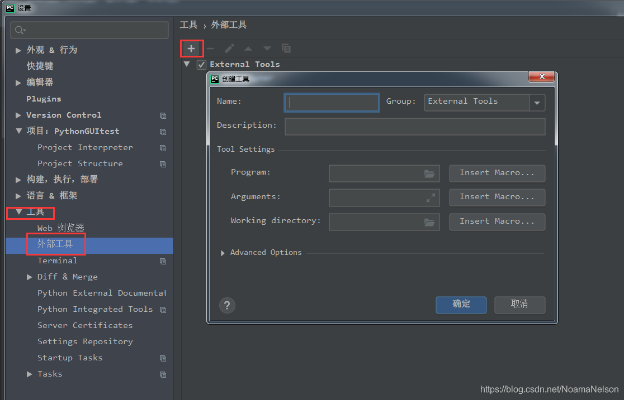This screenshot has width=624, height=400.
Task: Click the move down arrow icon
Action: [x=267, y=49]
